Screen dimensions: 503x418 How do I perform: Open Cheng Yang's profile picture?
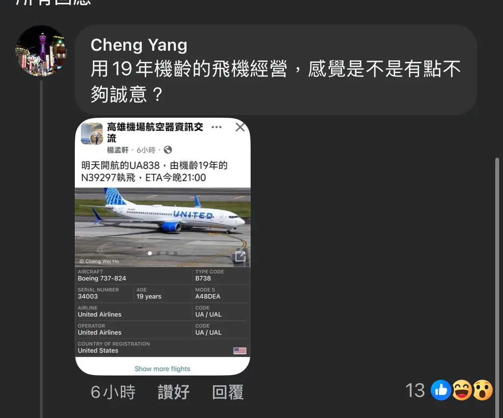point(41,51)
